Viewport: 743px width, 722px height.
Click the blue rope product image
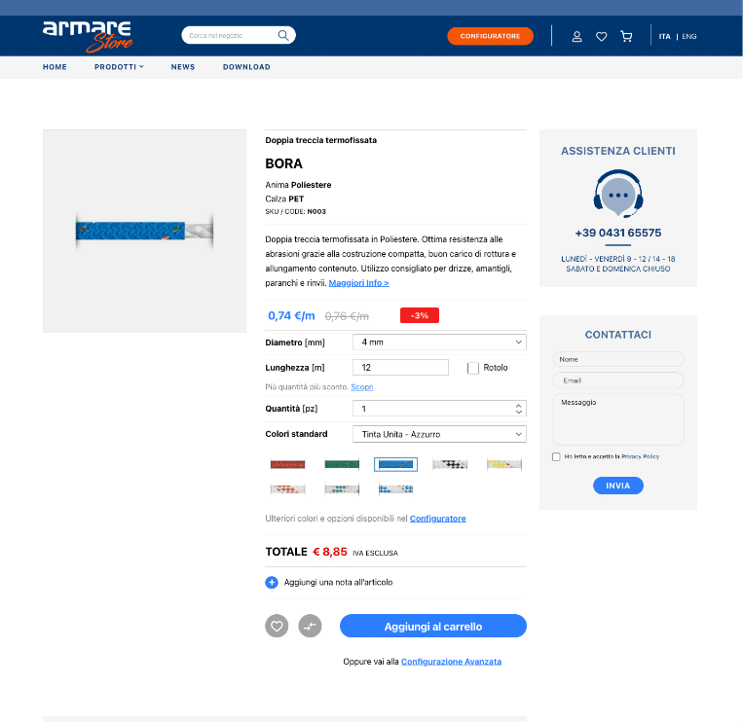pyautogui.click(x=144, y=232)
